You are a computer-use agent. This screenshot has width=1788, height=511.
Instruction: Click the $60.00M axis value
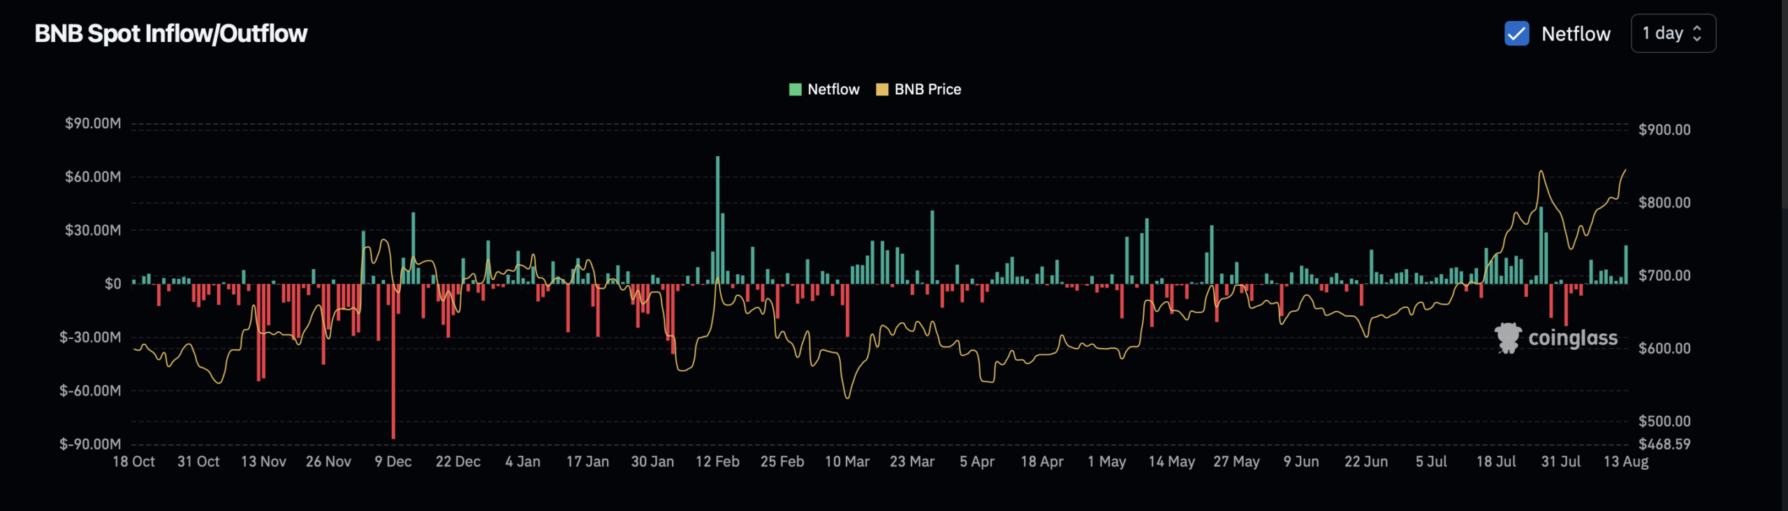pyautogui.click(x=93, y=177)
